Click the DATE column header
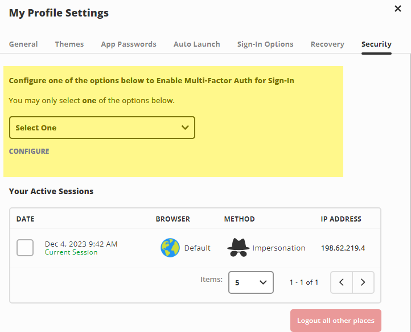 point(26,219)
